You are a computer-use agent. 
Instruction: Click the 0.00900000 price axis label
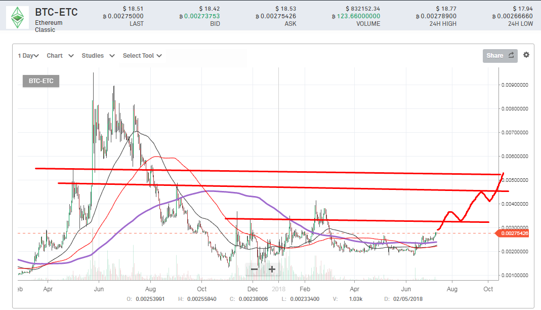coord(515,85)
